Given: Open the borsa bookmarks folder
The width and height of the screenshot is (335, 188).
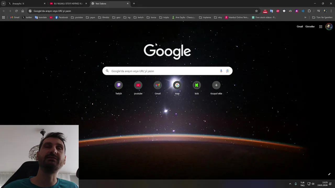Looking at the screenshot, I should pyautogui.click(x=151, y=17).
